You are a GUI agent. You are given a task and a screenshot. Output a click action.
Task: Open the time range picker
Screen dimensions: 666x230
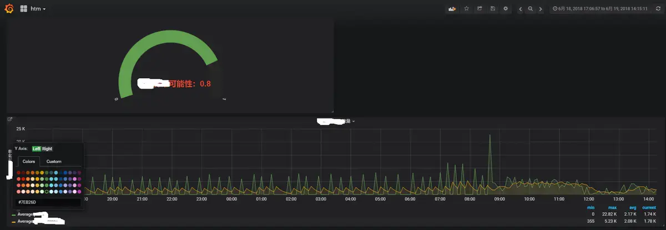(600, 9)
